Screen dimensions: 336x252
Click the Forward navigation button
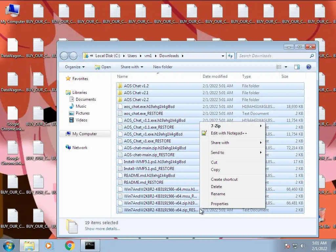[73, 56]
